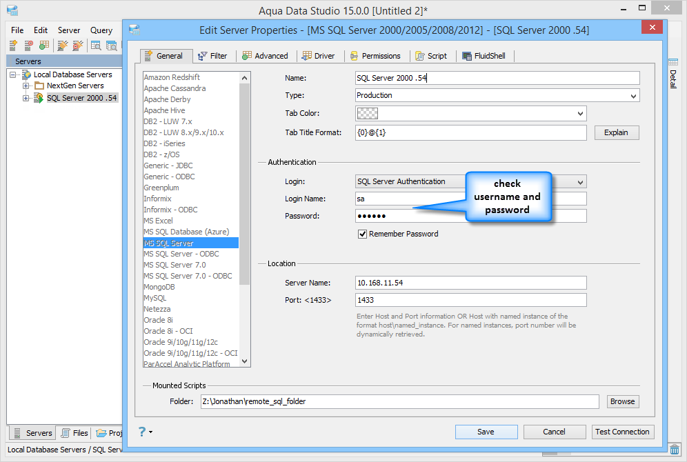Click the Explain button

(617, 132)
